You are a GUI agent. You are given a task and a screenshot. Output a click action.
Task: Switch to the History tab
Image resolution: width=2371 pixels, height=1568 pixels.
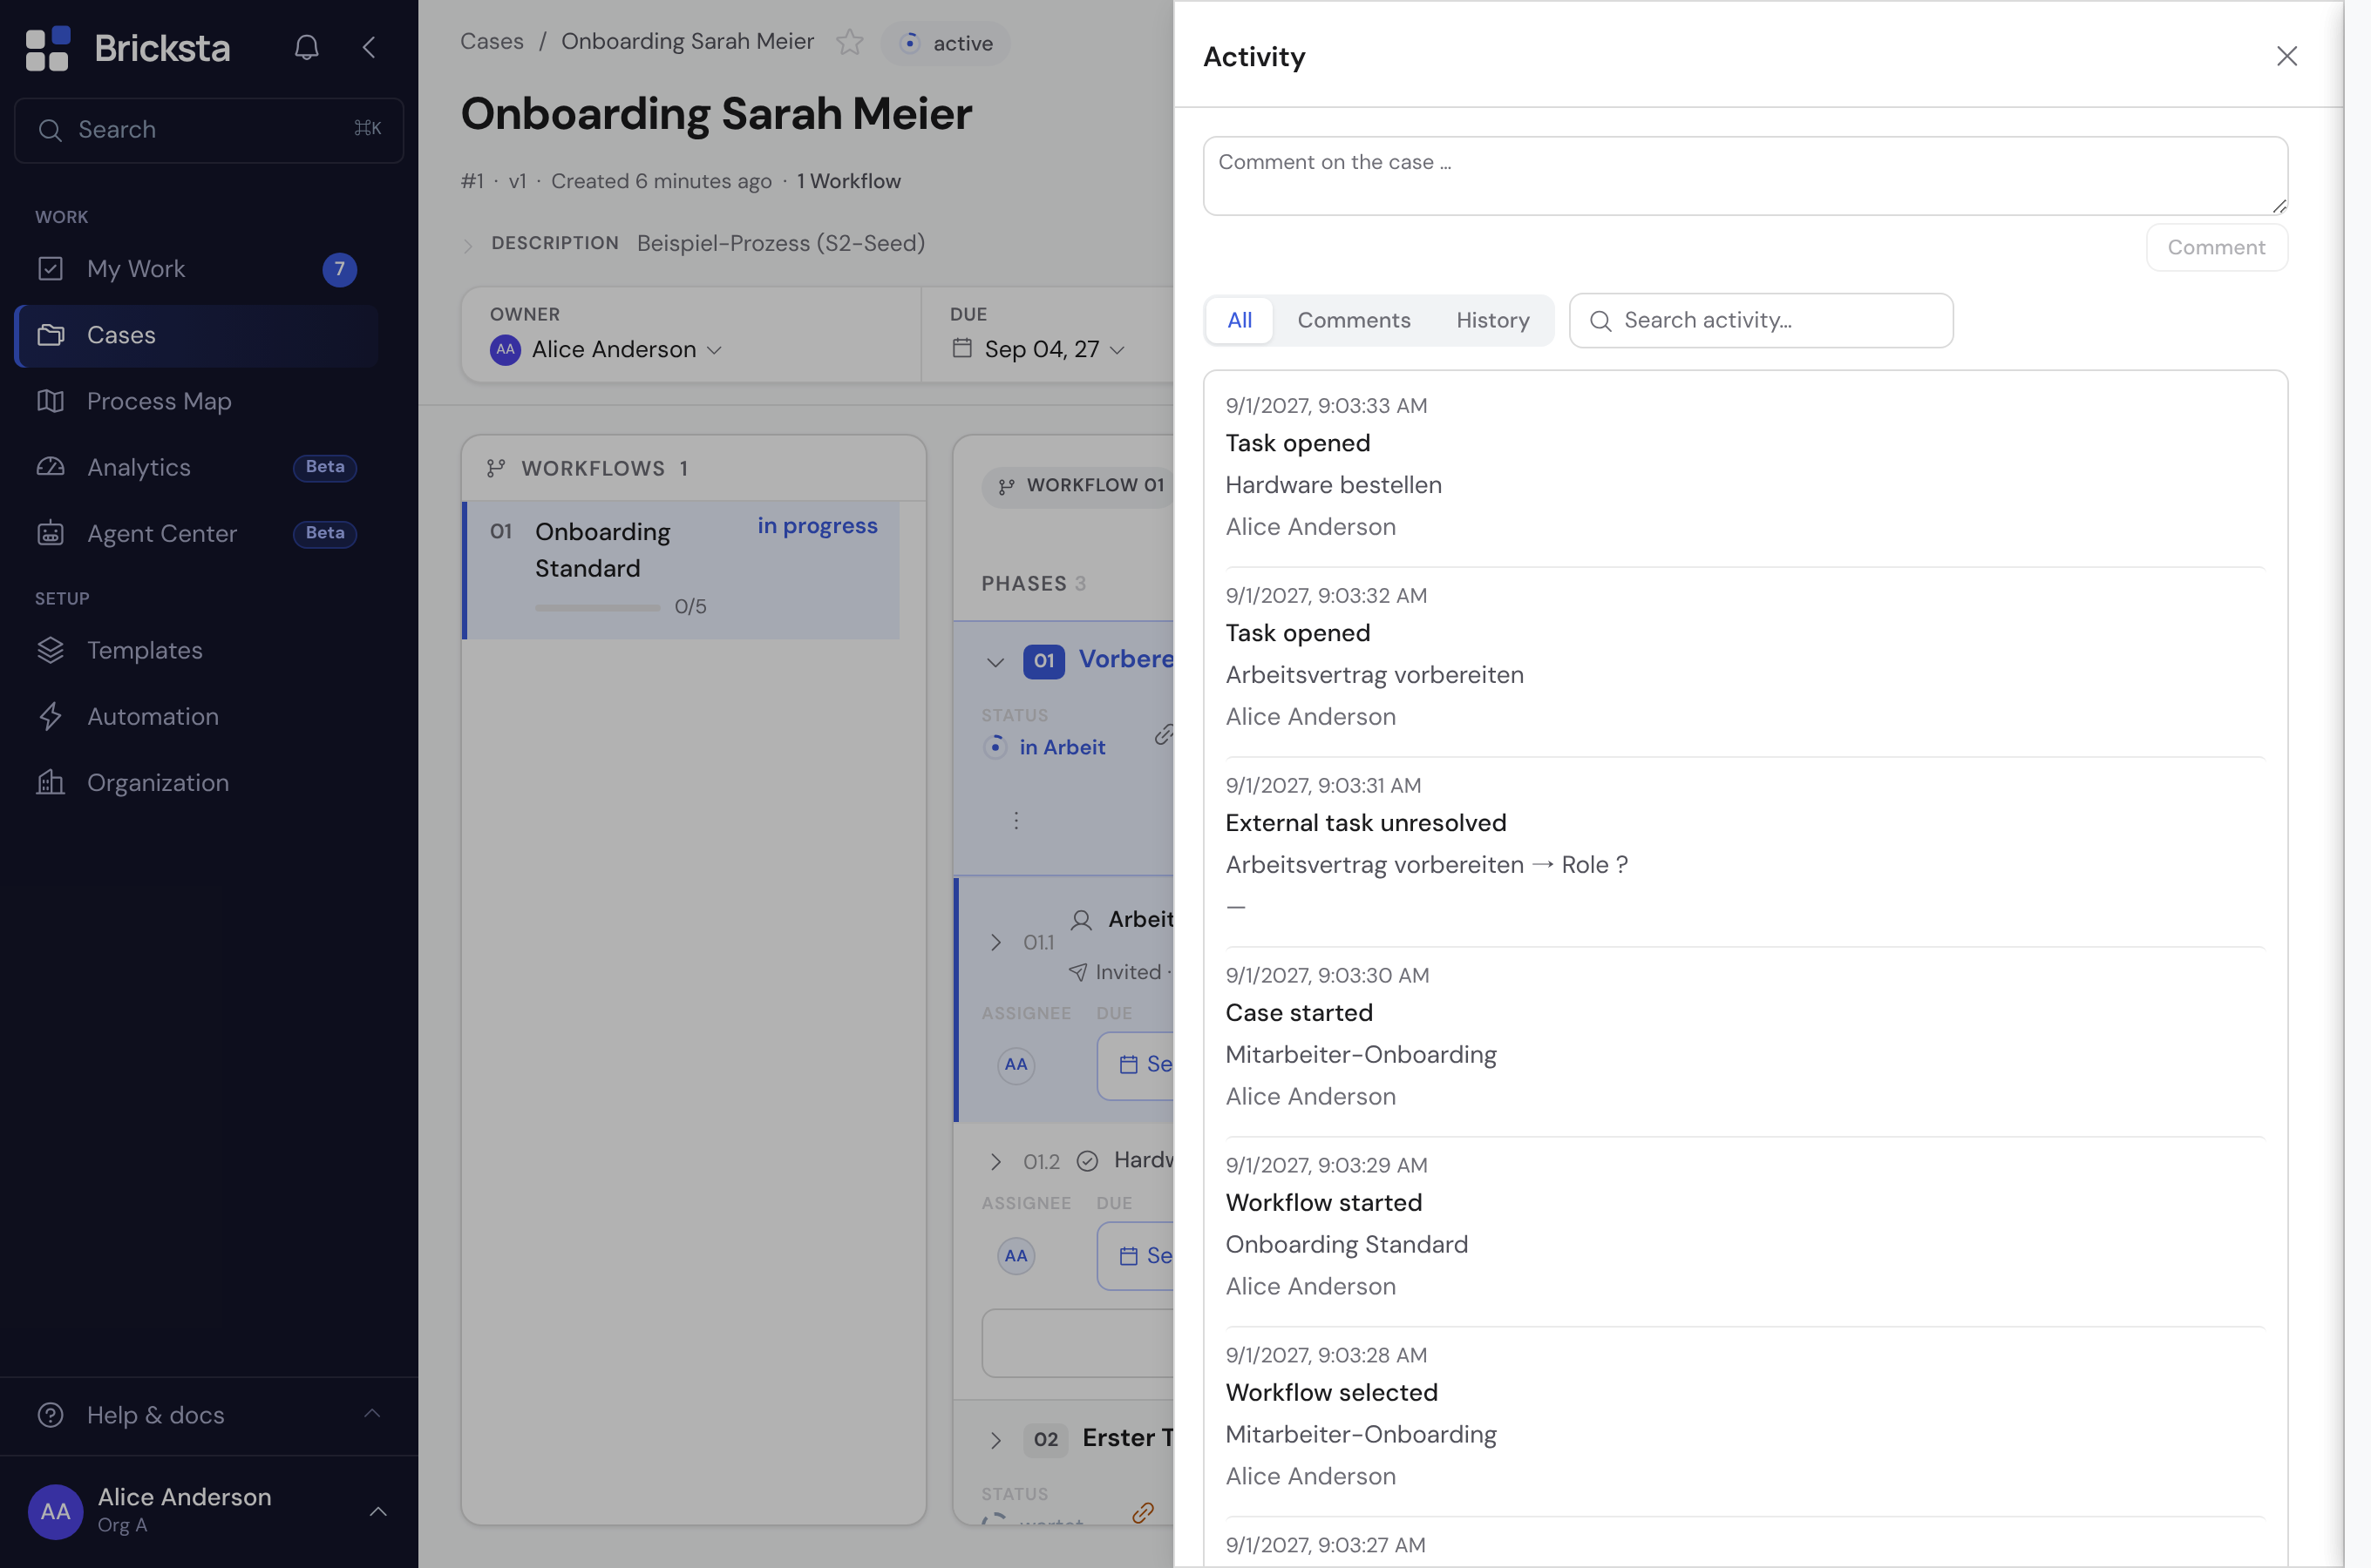click(1492, 321)
